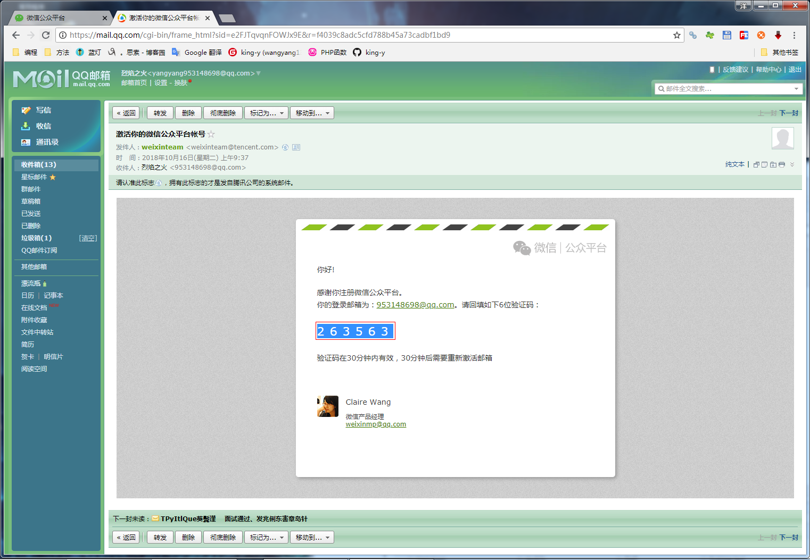This screenshot has width=810, height=560.
Task: Open the next unread mail TPyItlQue
Action: 188,519
